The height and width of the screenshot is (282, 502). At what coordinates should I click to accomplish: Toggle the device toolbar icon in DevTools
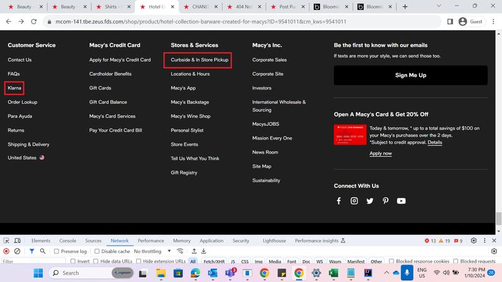18,241
